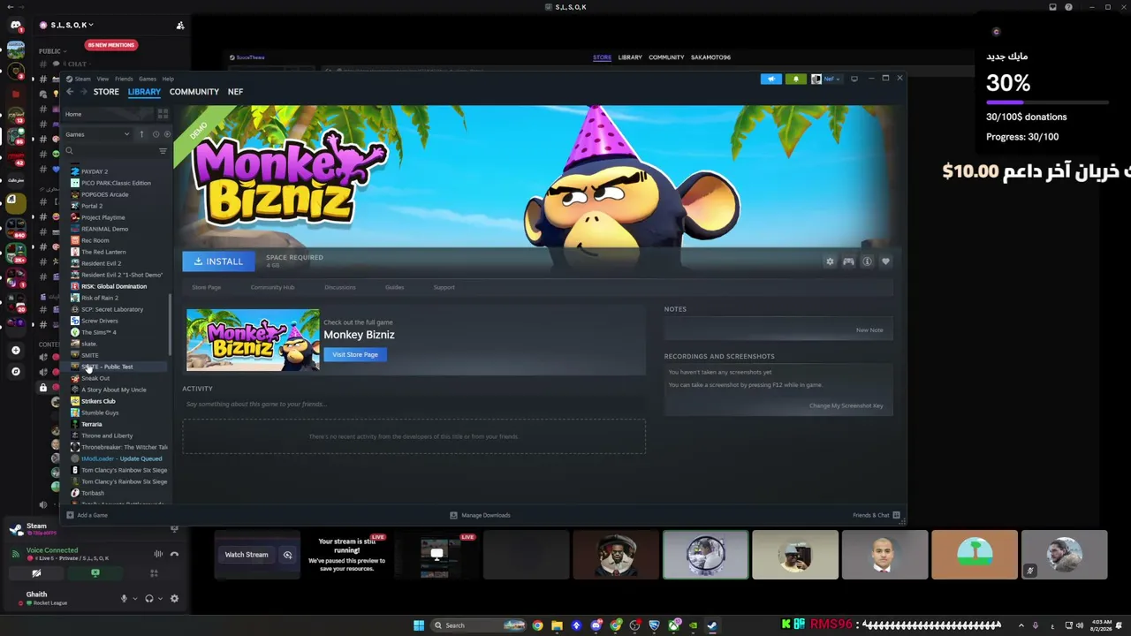Switch Steam to Big Picture mode icon
The width and height of the screenshot is (1131, 636).
pos(854,79)
